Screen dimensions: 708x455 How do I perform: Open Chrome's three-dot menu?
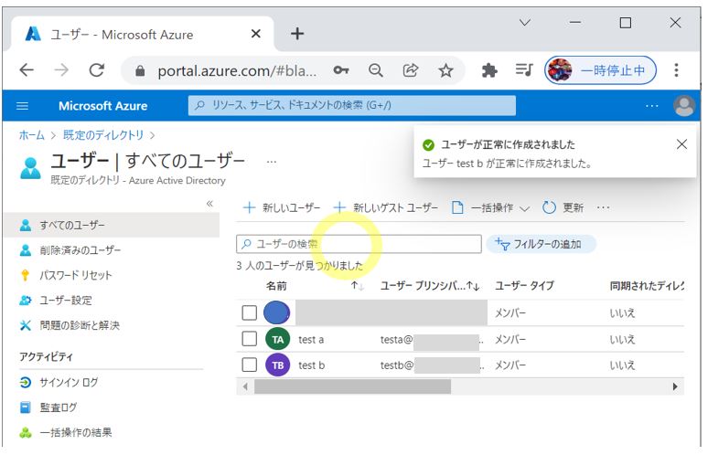pyautogui.click(x=676, y=70)
